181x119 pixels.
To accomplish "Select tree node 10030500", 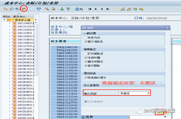I will tap(25, 82).
